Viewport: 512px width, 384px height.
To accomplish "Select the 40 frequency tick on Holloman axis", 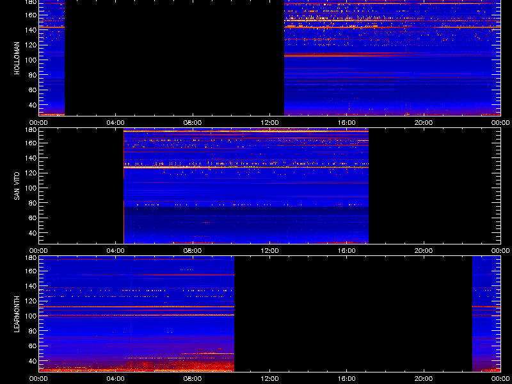I will 33,105.
